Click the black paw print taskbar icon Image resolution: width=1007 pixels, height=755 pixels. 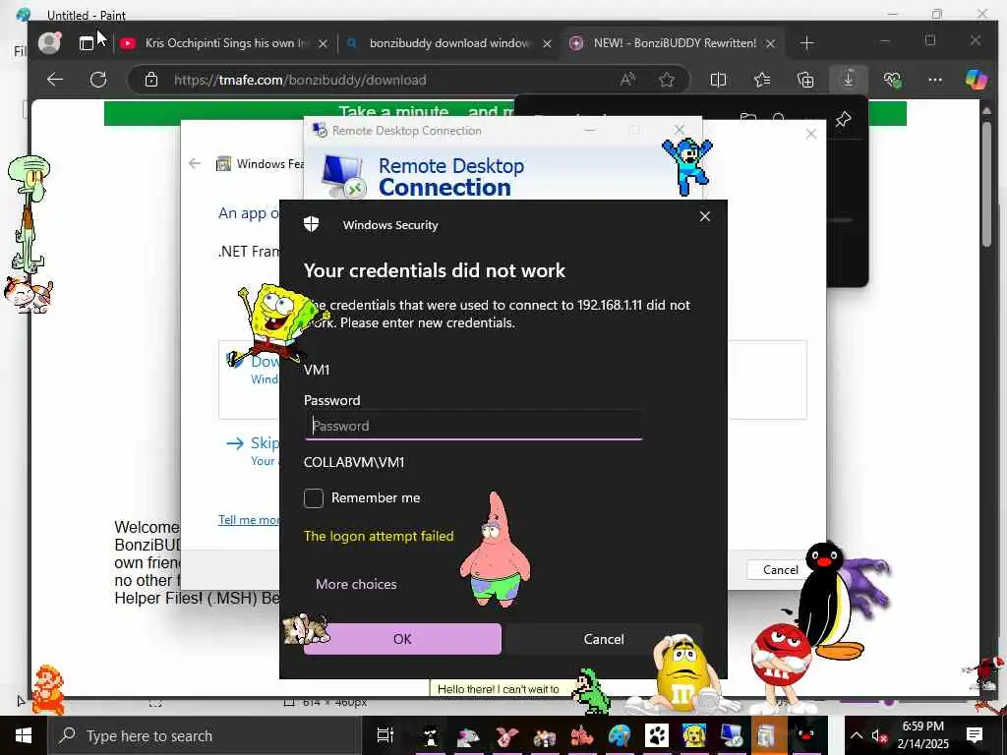click(x=657, y=735)
